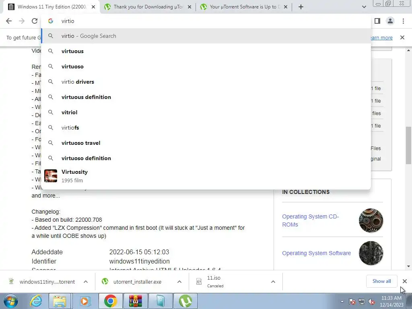Close the downloads bar
The image size is (412, 309).
405,281
